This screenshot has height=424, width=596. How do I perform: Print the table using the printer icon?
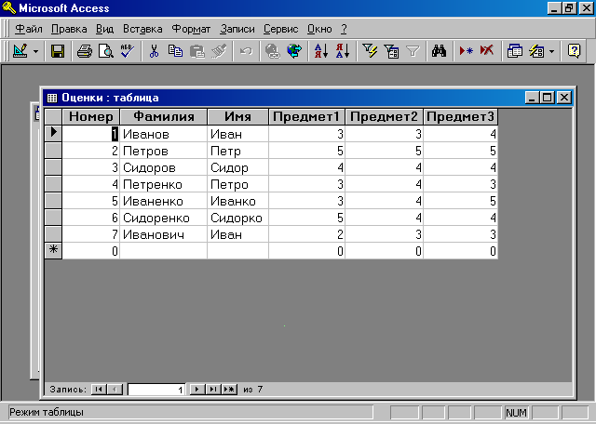[85, 51]
